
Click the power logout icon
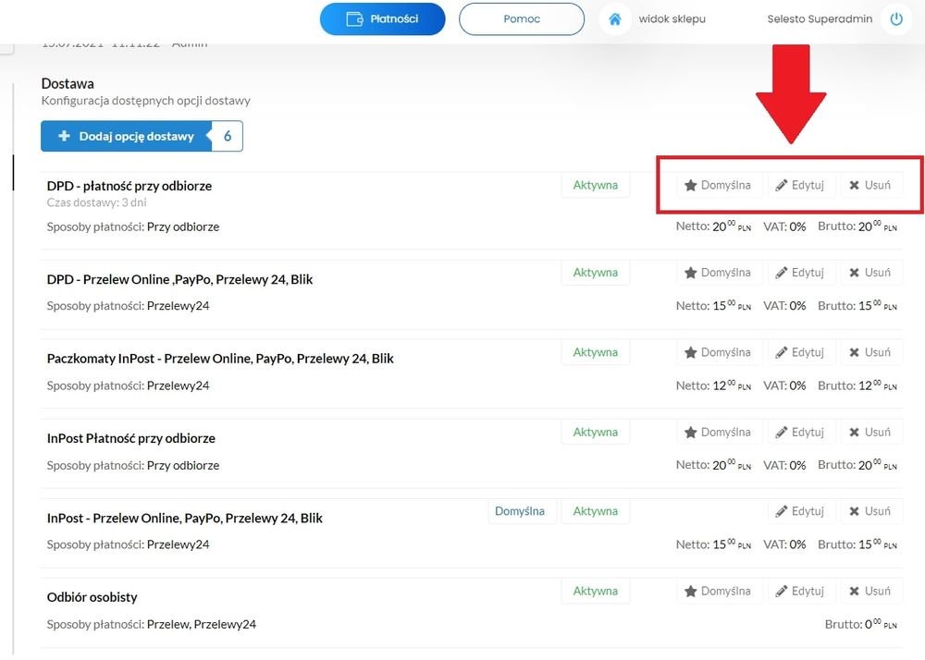(x=896, y=18)
